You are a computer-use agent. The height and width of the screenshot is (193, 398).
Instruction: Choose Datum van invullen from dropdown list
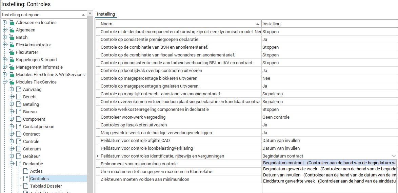tap(282, 175)
